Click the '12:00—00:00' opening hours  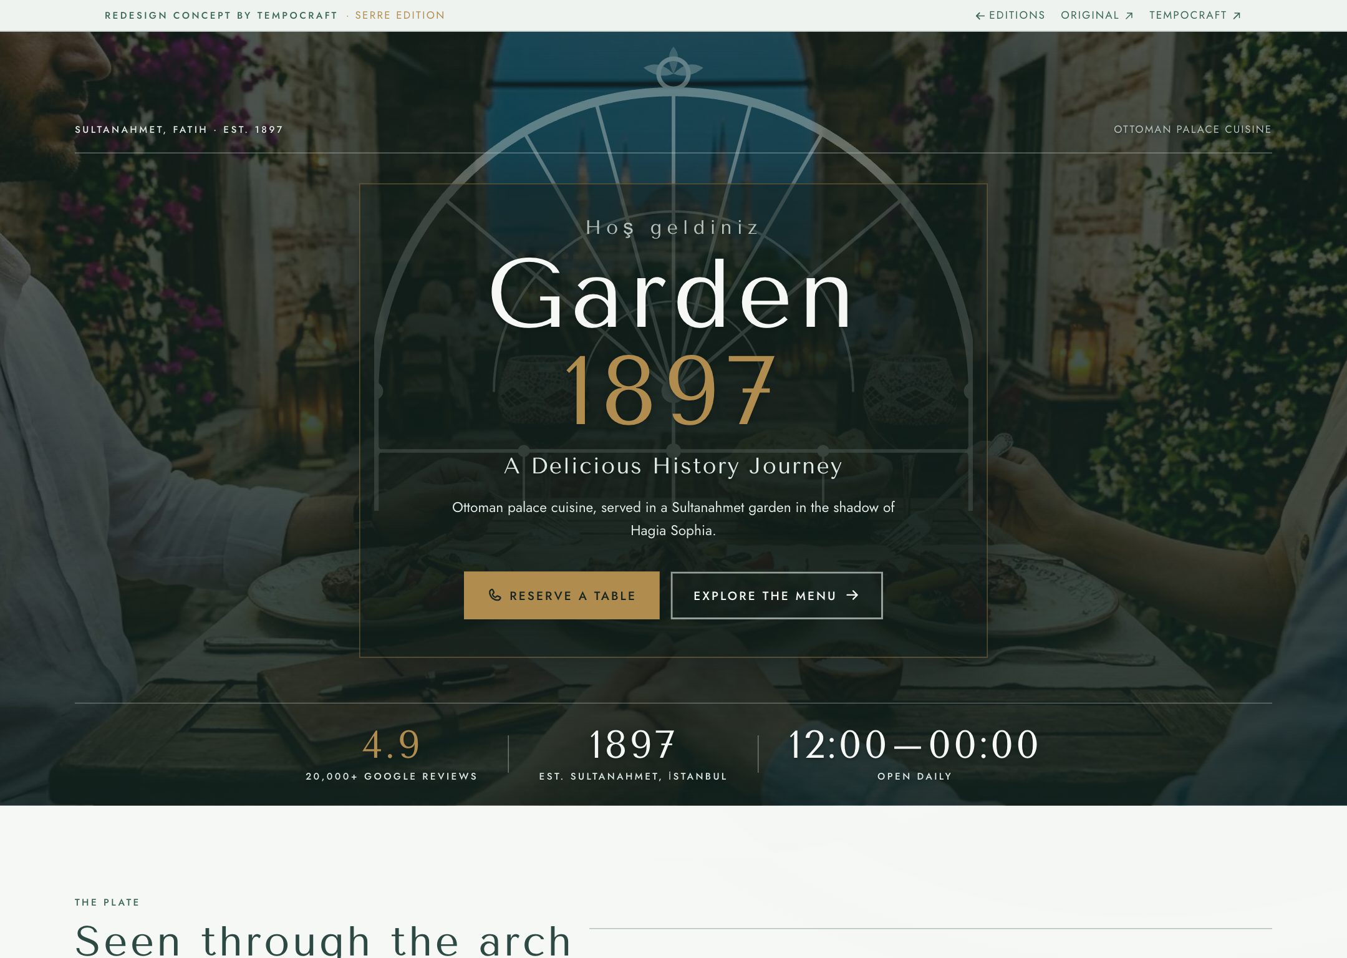point(914,744)
